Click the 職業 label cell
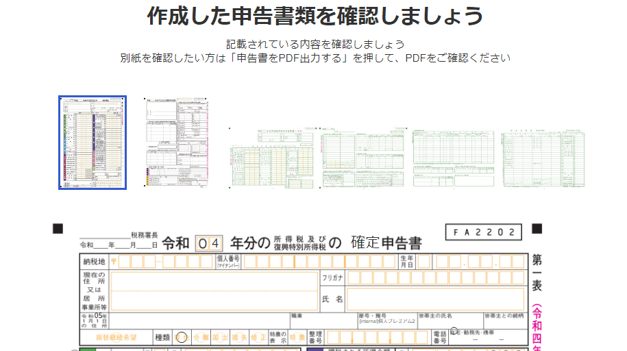Viewport: 627px width, 351px height. [x=324, y=321]
